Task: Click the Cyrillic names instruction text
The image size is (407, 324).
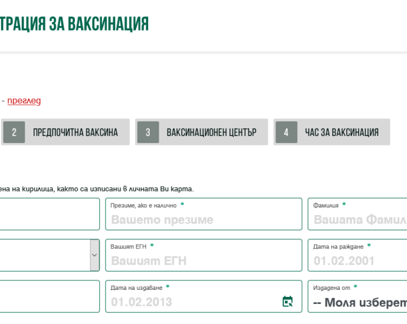Action: pyautogui.click(x=97, y=189)
